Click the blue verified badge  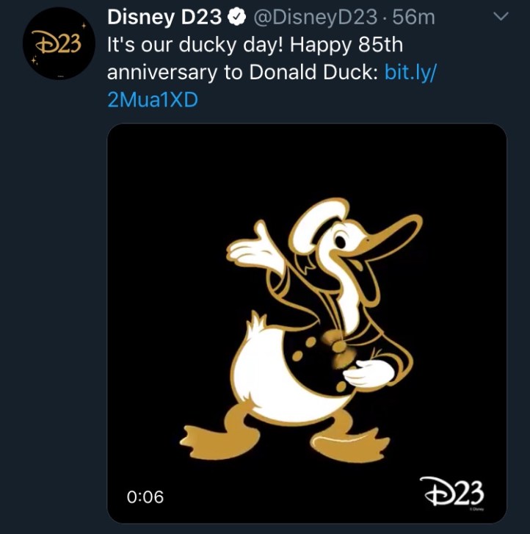[x=238, y=17]
